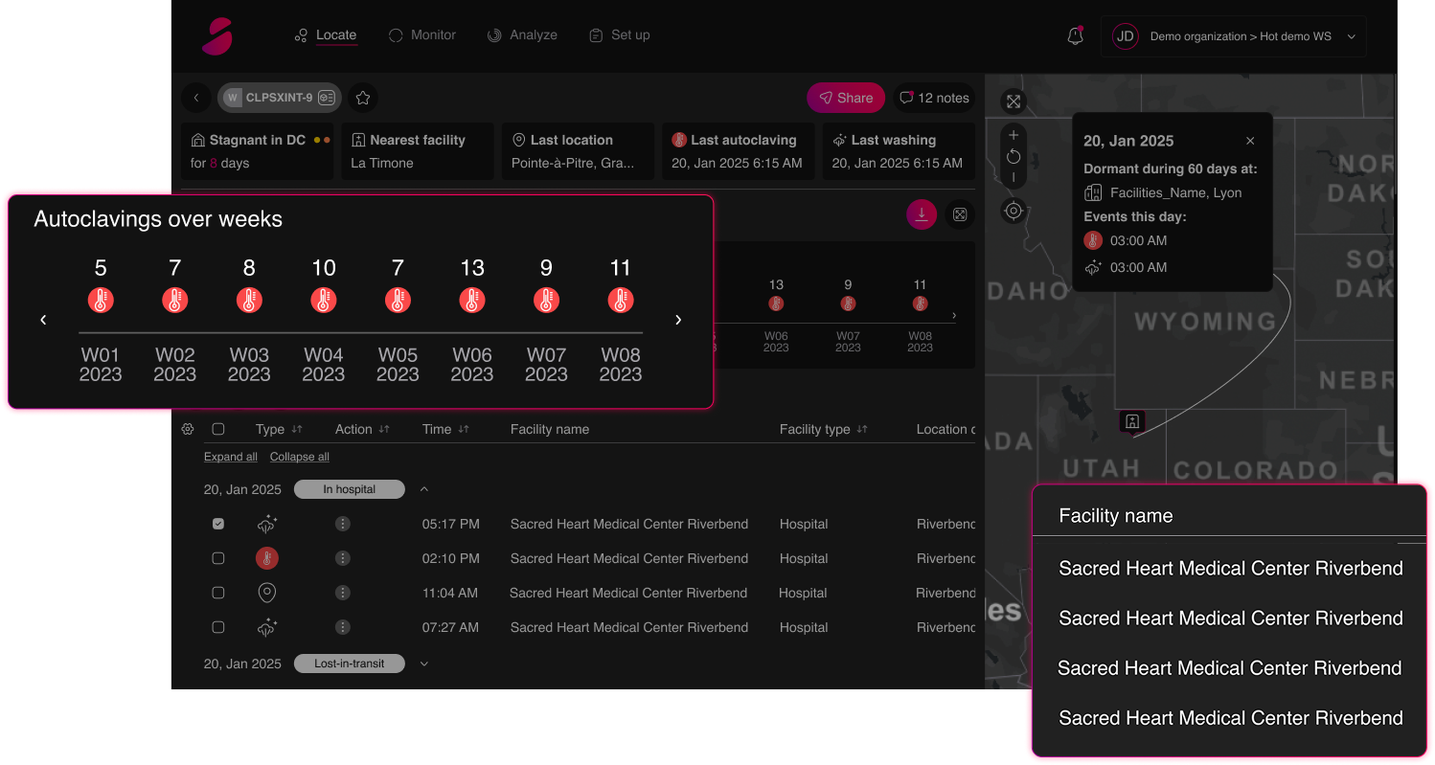This screenshot has height=765, width=1435.
Task: Click the facility marker on the map
Action: tap(1131, 421)
